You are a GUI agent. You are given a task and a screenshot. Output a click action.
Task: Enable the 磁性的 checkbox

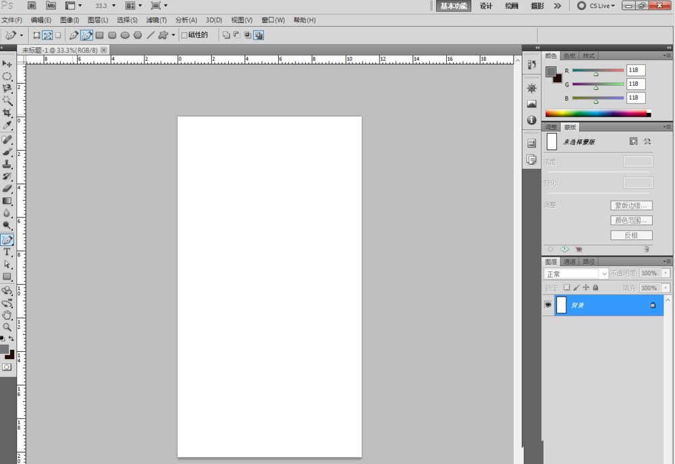(184, 35)
